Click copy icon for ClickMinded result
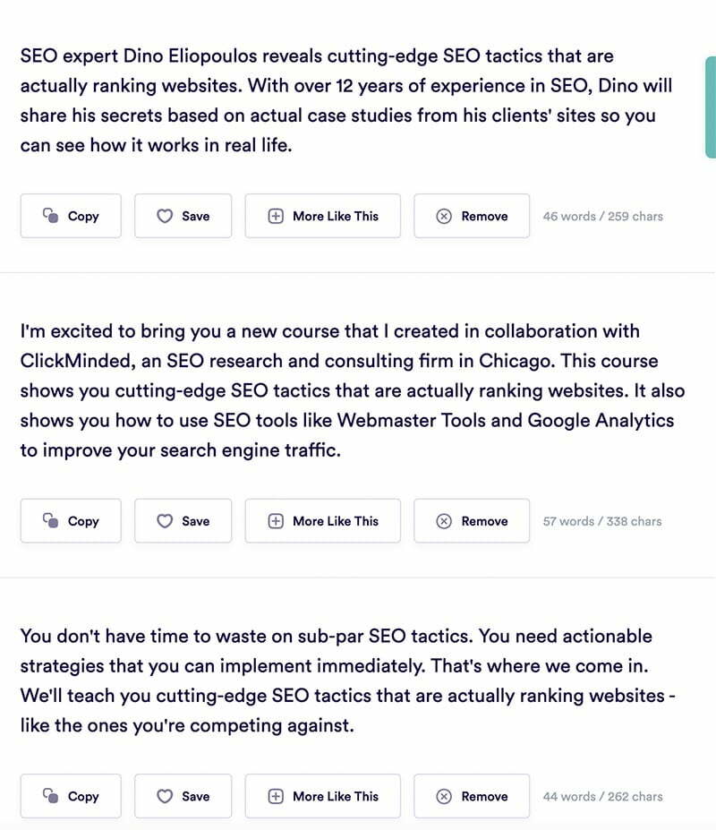This screenshot has width=716, height=830. [50, 520]
